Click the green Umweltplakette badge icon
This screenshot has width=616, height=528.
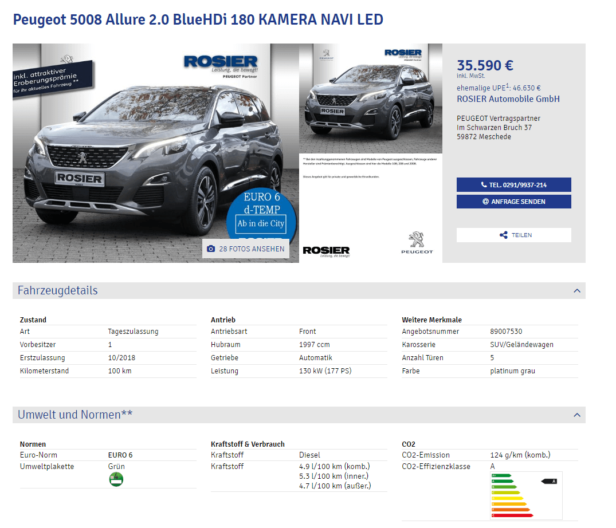click(x=116, y=479)
